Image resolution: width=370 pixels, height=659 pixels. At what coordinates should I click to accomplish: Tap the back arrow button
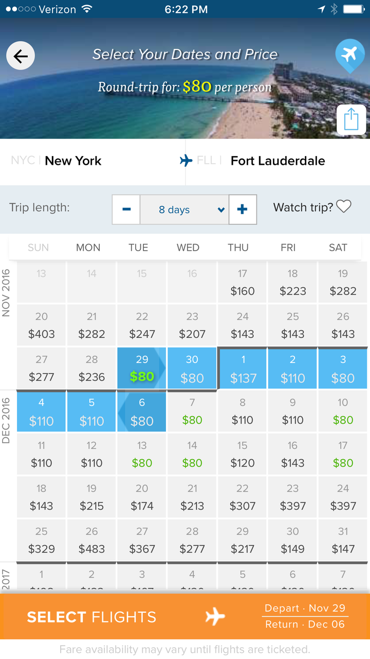pos(21,56)
